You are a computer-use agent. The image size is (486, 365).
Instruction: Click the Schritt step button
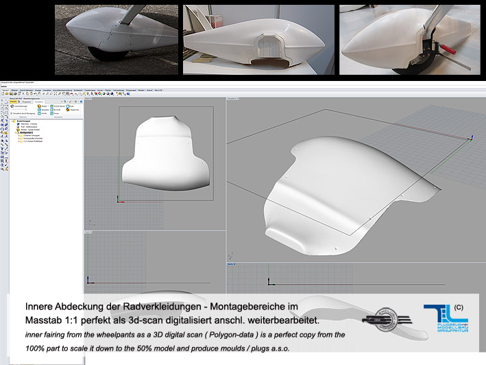coord(42,113)
